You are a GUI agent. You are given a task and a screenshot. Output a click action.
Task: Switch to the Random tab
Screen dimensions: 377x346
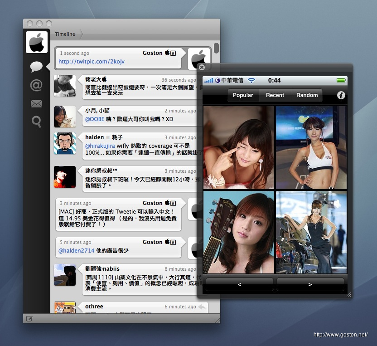pos(307,95)
